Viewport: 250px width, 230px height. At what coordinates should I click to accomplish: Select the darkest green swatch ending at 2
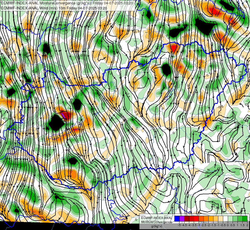point(245,219)
